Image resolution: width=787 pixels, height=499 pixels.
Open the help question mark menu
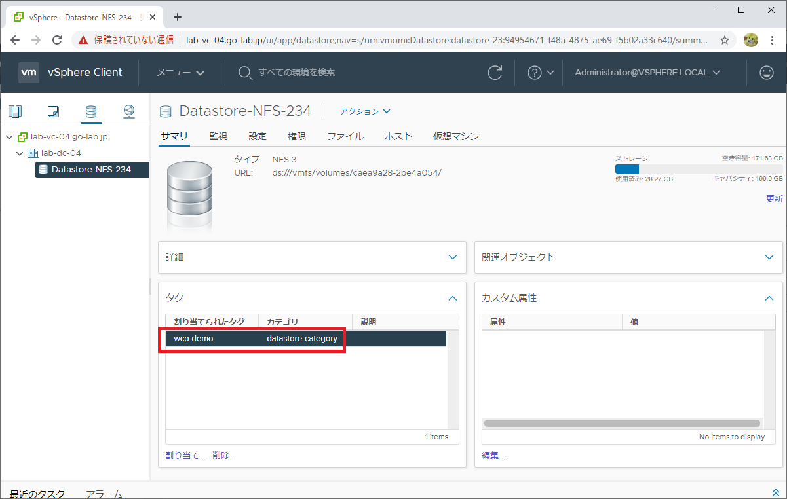pos(541,73)
